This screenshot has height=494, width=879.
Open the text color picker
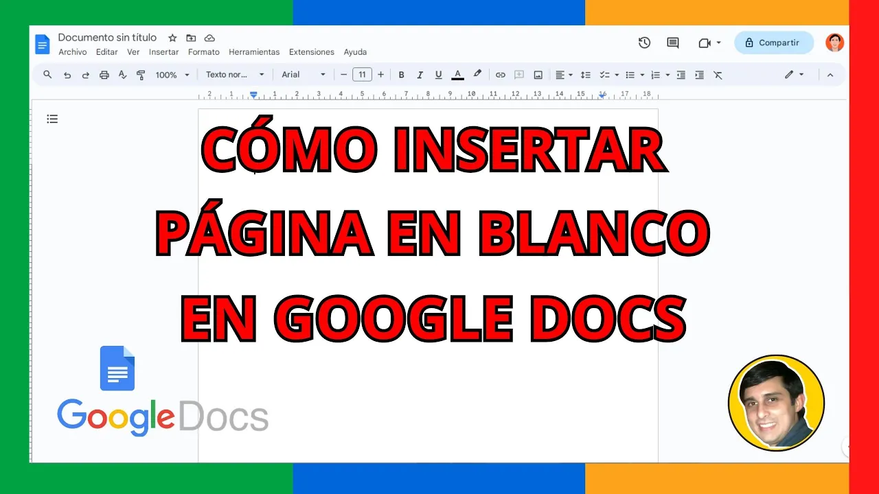(x=457, y=75)
